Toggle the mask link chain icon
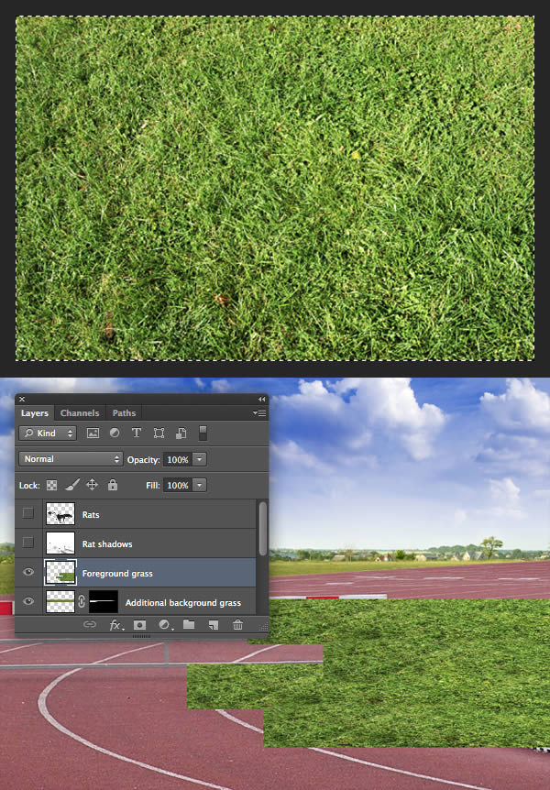This screenshot has height=790, width=550. [82, 601]
